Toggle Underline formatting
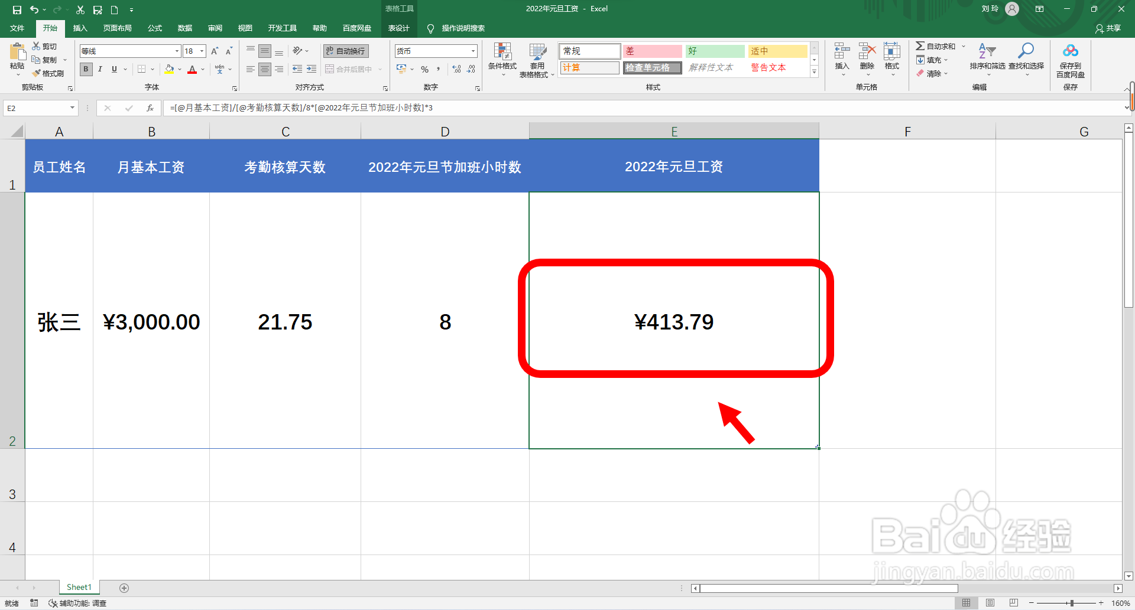This screenshot has height=610, width=1135. tap(114, 69)
